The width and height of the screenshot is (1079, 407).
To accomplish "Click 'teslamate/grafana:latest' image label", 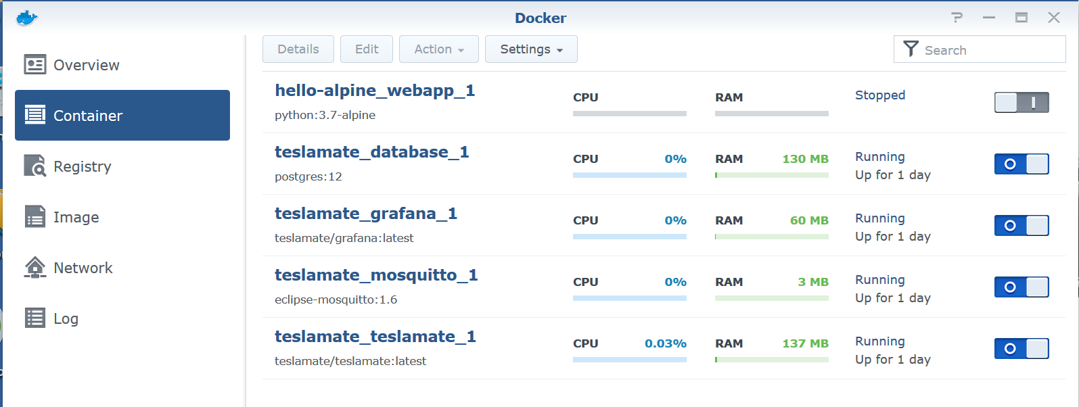I will [344, 238].
